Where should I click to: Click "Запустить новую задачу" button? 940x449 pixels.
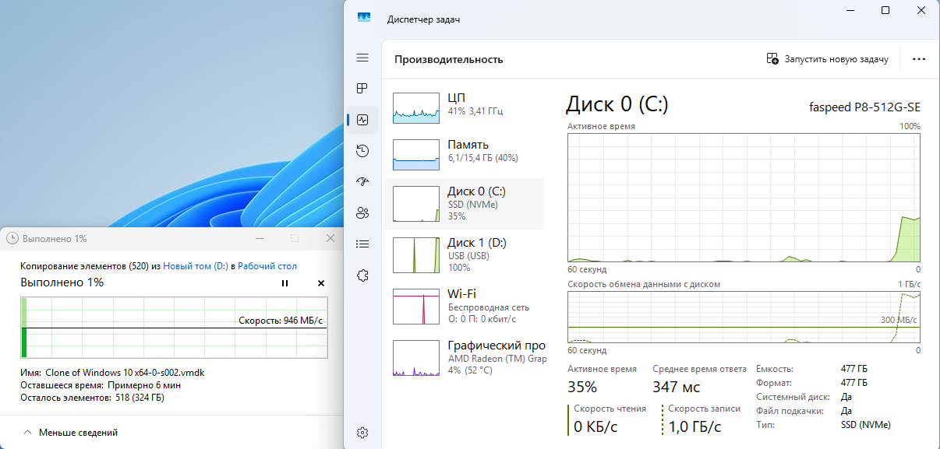[x=827, y=59]
